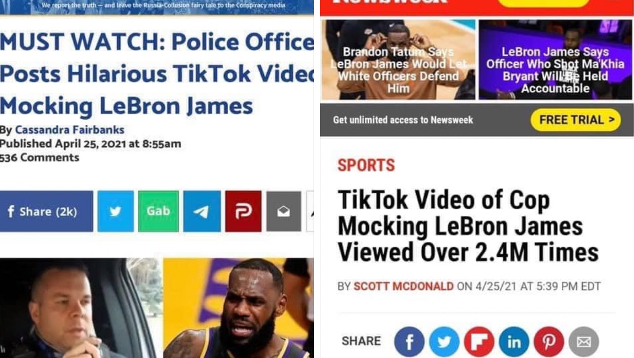Viewport: 634px width, 358px height.
Task: Share via the red Parler icon
Action: 243,211
